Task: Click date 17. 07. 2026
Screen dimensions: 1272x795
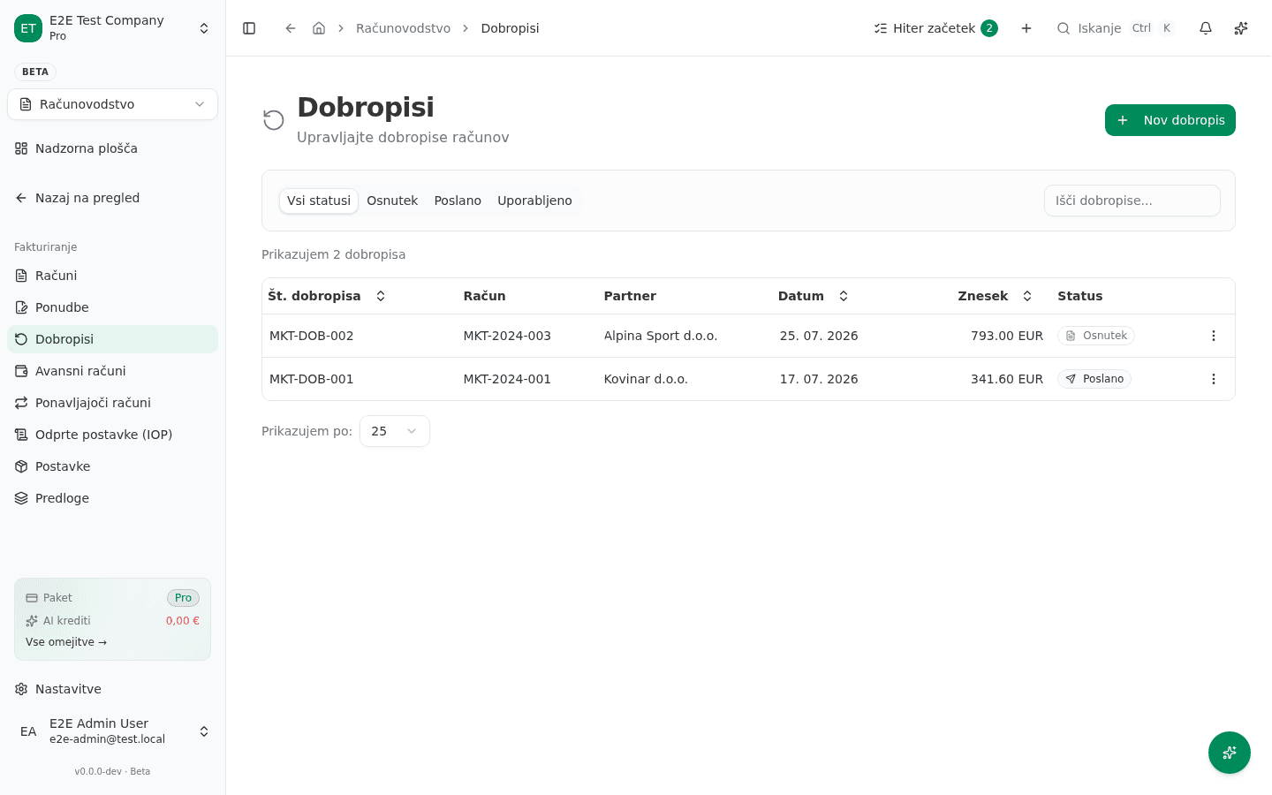Action: [x=819, y=379]
